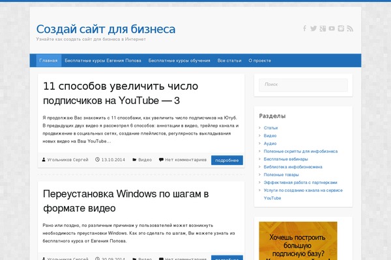Open Полезные скрипты для инфобизнеса section
391x260 pixels.
tap(300, 151)
